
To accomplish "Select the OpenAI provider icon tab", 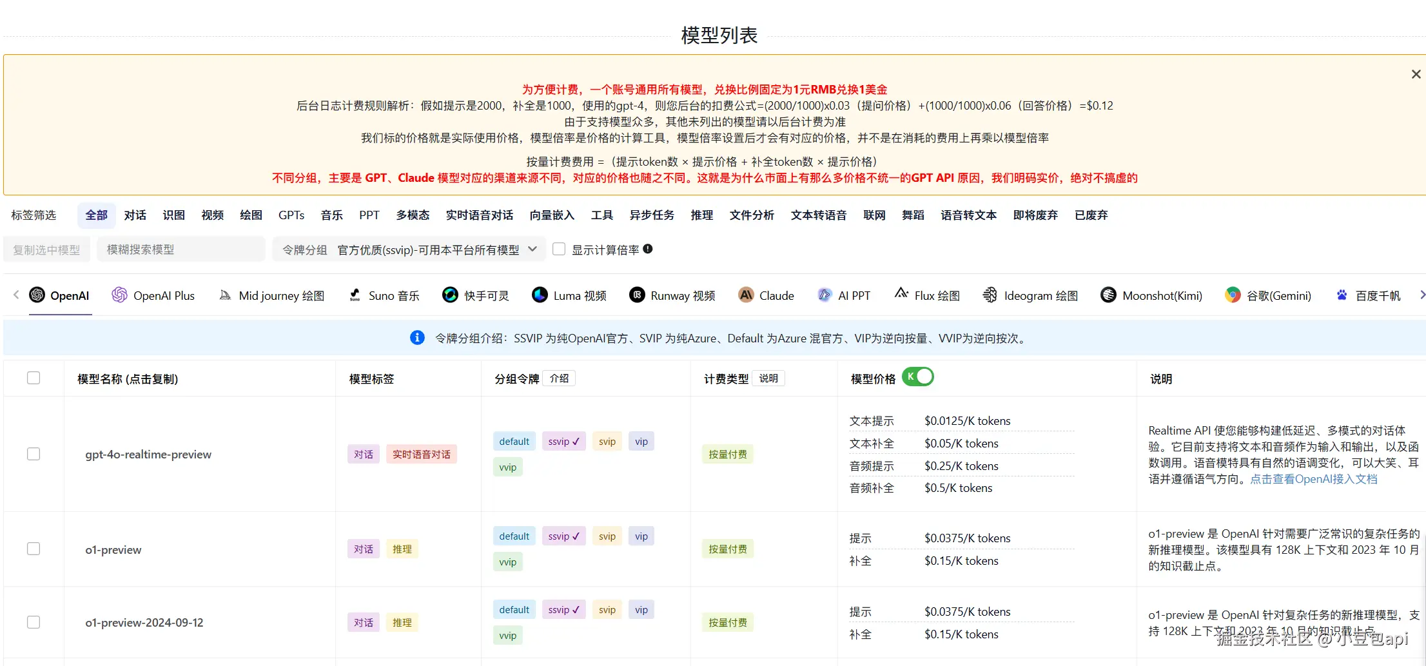I will [37, 295].
